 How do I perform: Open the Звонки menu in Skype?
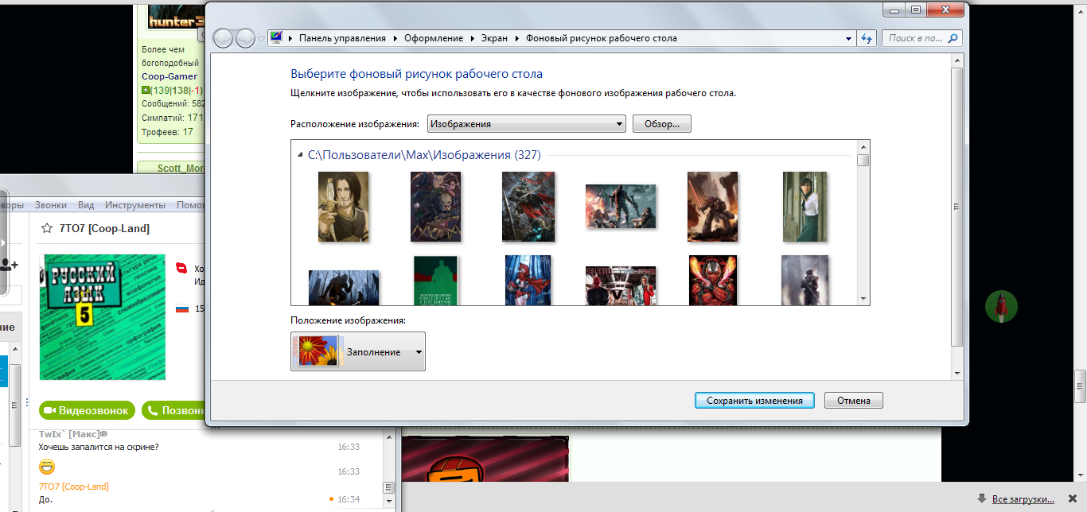click(x=51, y=205)
